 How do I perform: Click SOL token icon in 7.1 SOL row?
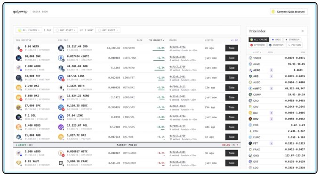(19, 117)
